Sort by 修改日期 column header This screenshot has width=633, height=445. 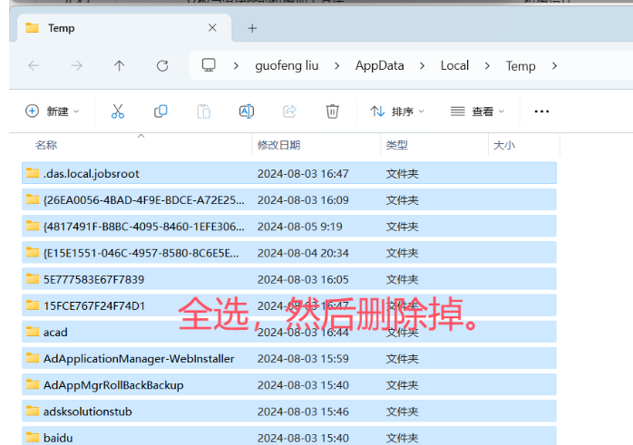pos(278,145)
